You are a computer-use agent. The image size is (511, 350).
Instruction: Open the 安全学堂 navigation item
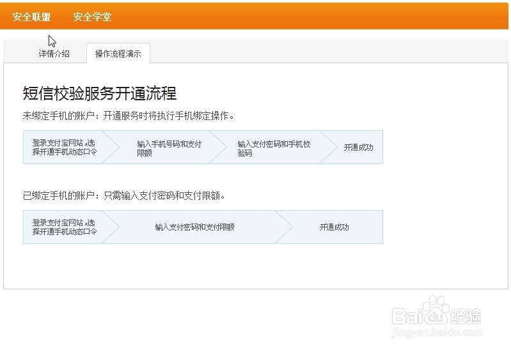92,17
